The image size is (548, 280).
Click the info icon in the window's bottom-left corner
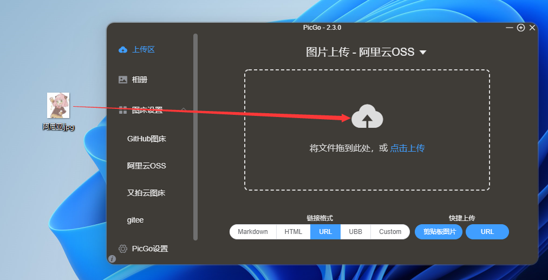[x=112, y=259]
